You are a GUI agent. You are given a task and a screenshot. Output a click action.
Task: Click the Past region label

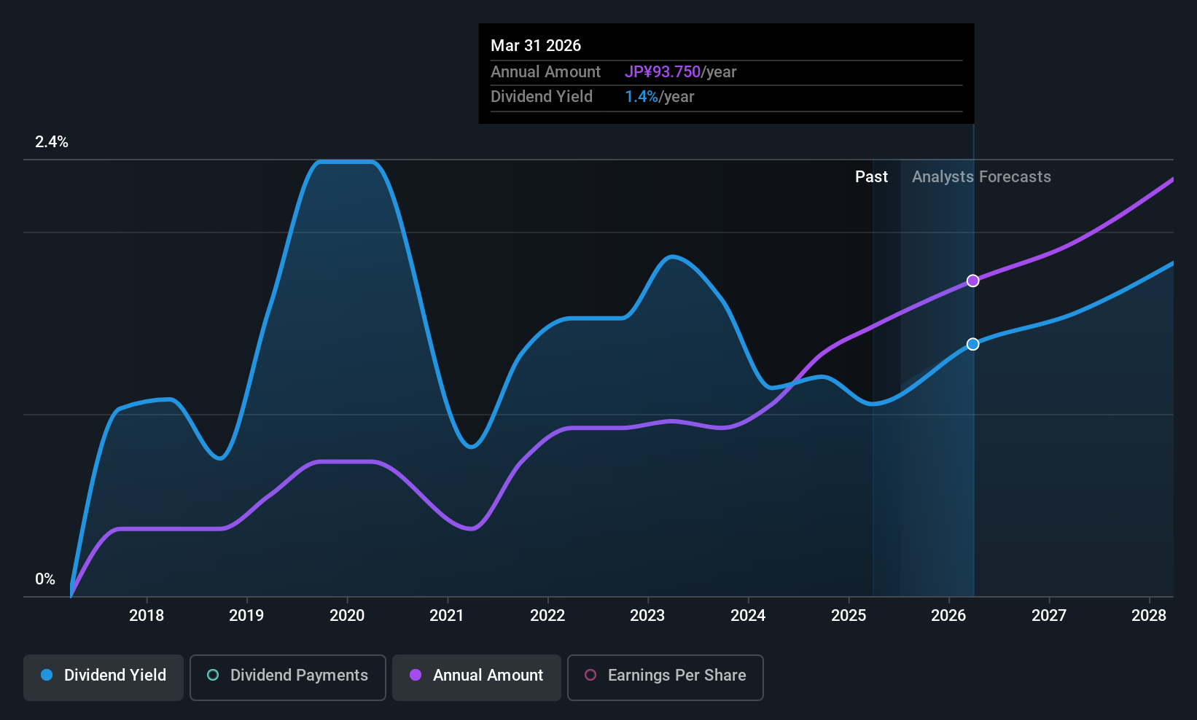(871, 177)
